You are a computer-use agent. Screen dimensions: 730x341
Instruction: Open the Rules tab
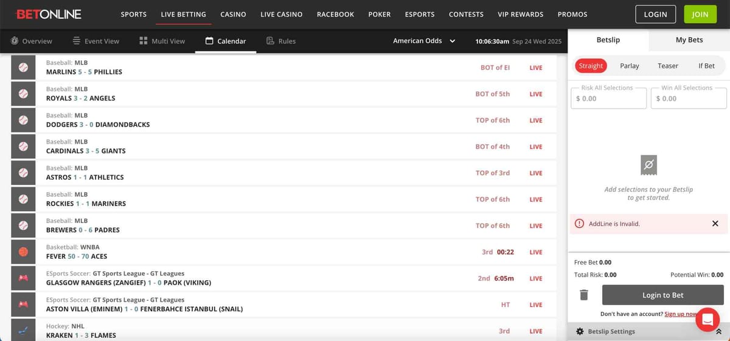(281, 41)
